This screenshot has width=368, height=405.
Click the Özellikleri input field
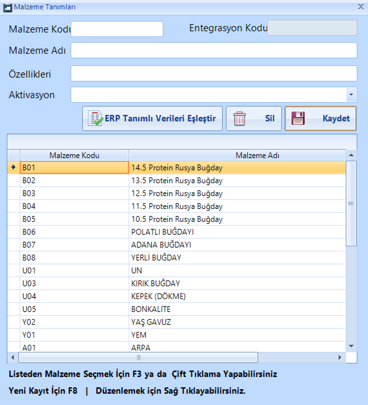tap(214, 74)
